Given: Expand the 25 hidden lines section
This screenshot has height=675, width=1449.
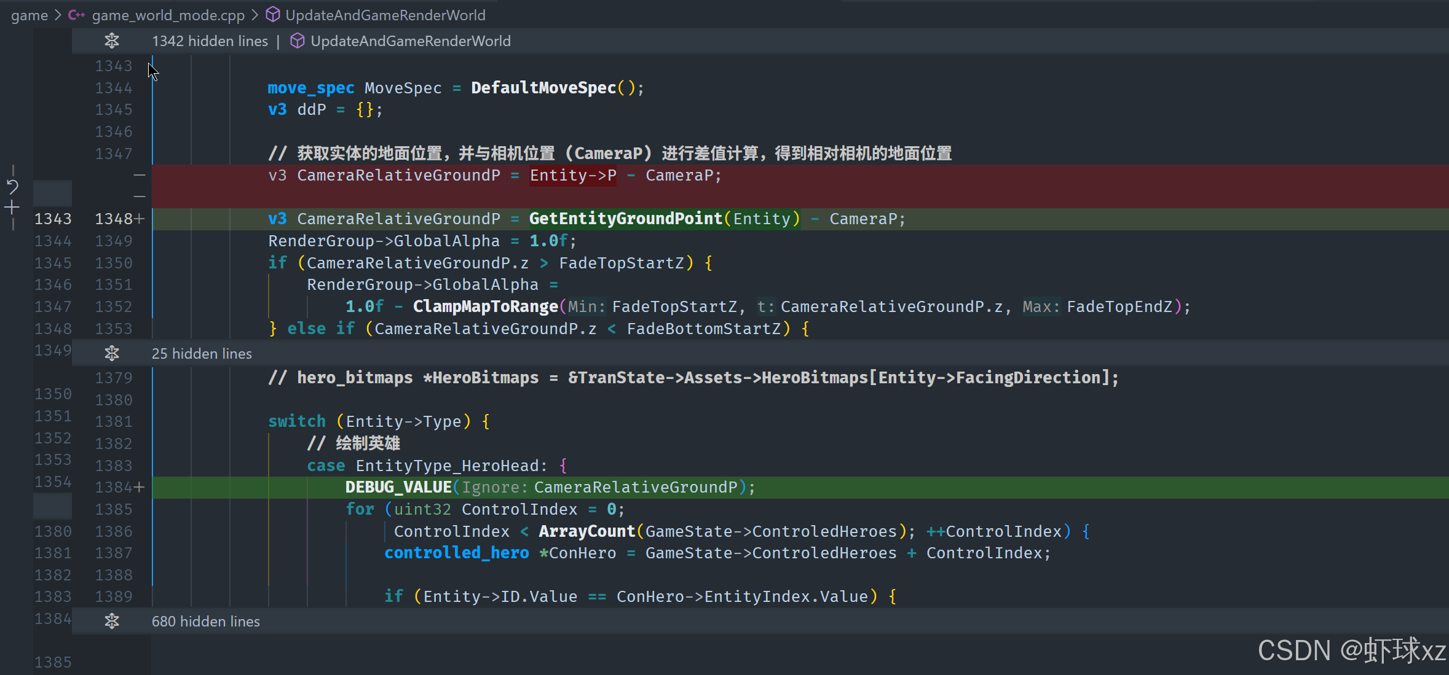Looking at the screenshot, I should [x=112, y=354].
